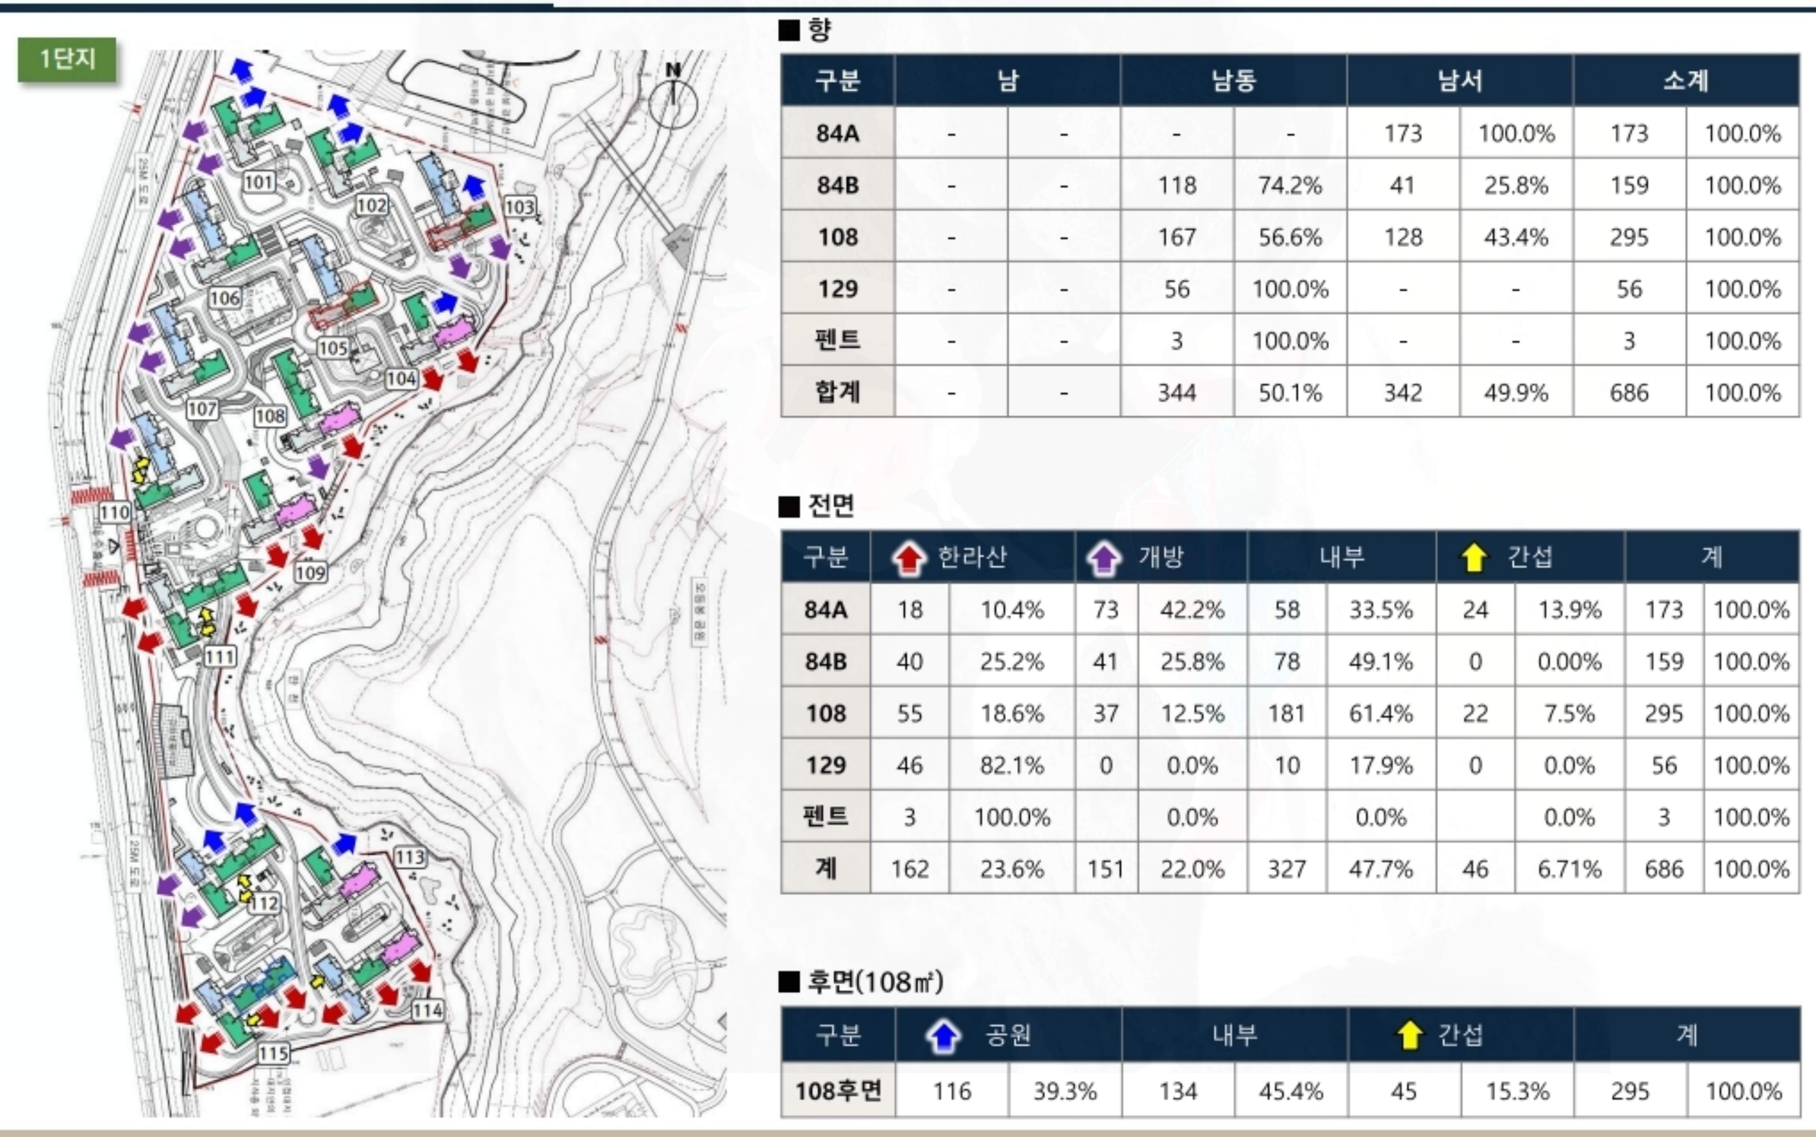Click the red Hallasan arrow legend icon
The height and width of the screenshot is (1137, 1816).
908,558
